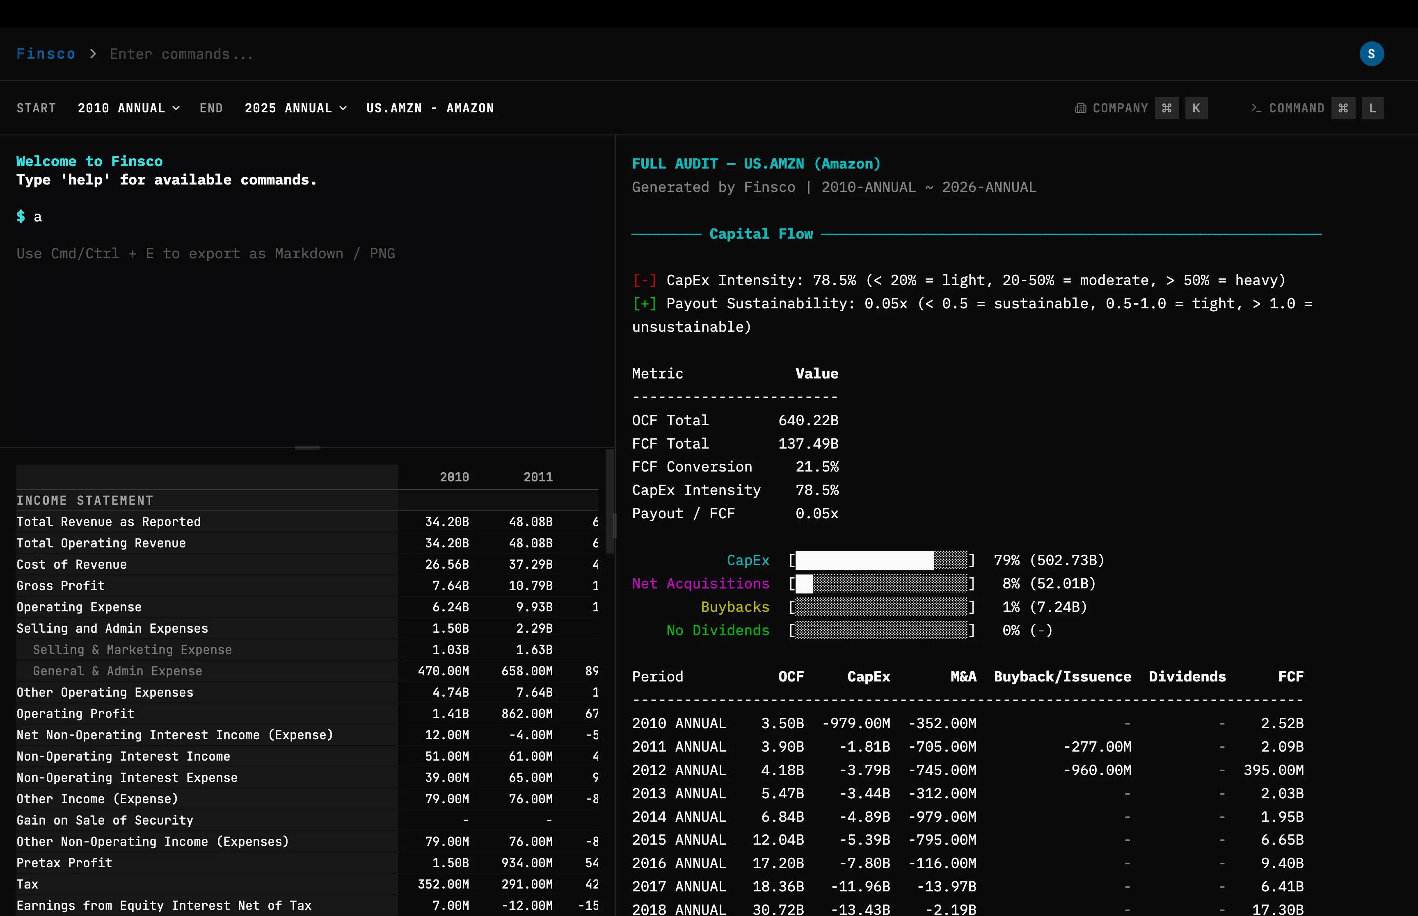Click the Finsco logo link
The width and height of the screenshot is (1418, 916).
coord(46,54)
